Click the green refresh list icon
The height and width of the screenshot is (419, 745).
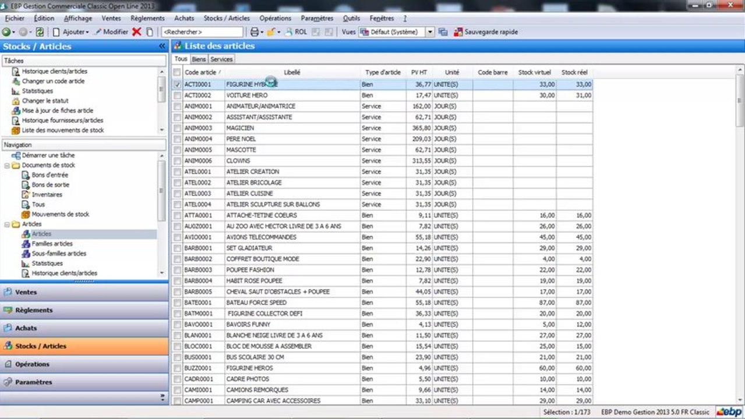pyautogui.click(x=40, y=32)
